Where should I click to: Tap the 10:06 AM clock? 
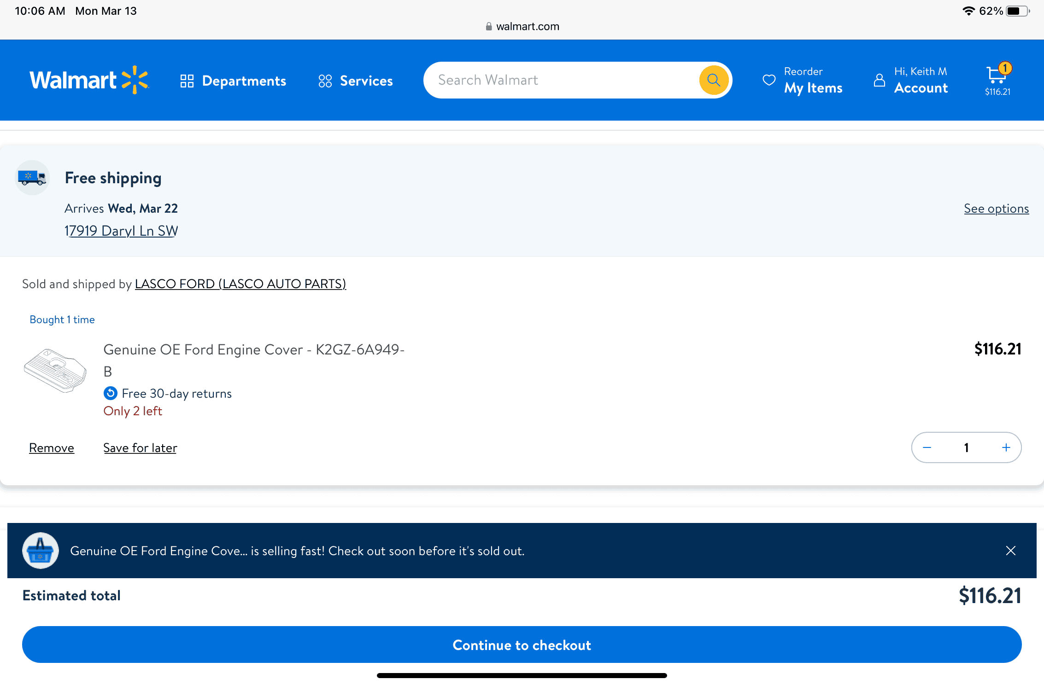coord(40,11)
